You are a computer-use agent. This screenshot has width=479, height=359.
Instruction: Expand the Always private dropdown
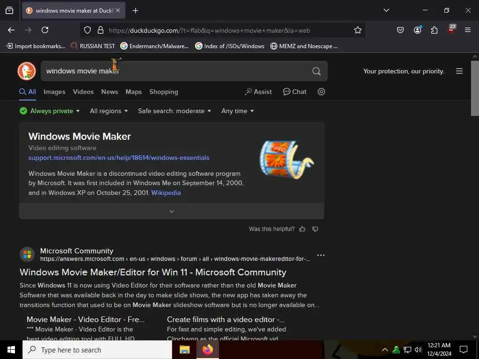[x=50, y=111]
